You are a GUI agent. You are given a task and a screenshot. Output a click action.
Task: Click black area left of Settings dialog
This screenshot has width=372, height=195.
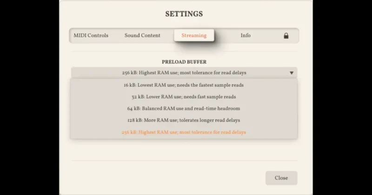point(29,97)
